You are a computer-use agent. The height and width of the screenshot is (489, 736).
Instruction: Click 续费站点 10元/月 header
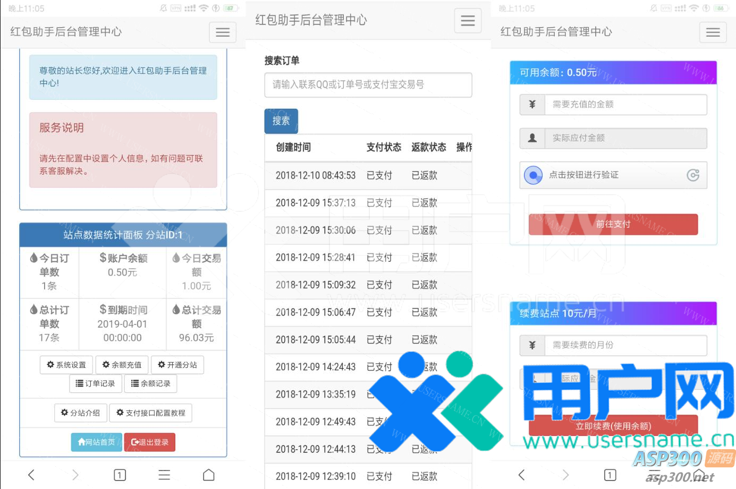tap(613, 313)
